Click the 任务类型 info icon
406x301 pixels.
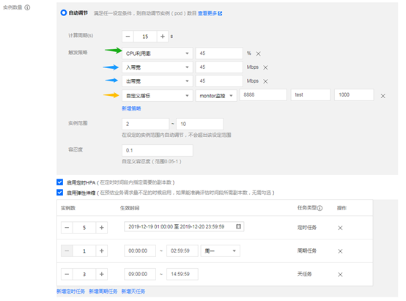tap(320, 208)
